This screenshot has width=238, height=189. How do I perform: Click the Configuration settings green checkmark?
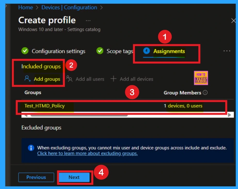(25, 51)
